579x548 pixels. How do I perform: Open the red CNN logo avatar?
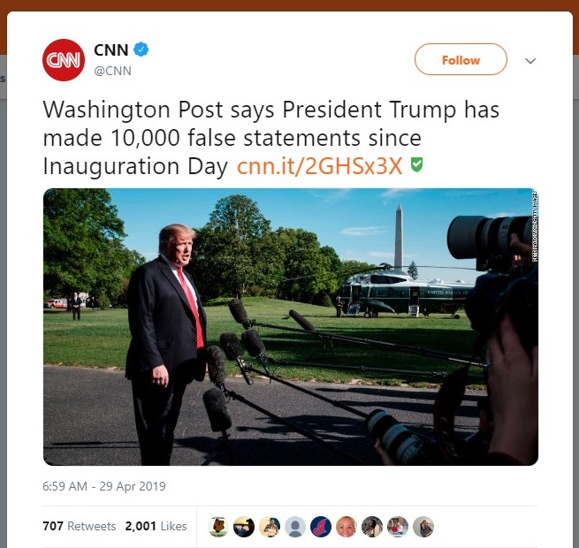pos(64,60)
